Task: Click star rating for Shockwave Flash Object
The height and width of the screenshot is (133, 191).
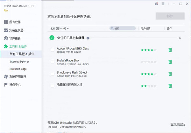Action: (x=149, y=74)
